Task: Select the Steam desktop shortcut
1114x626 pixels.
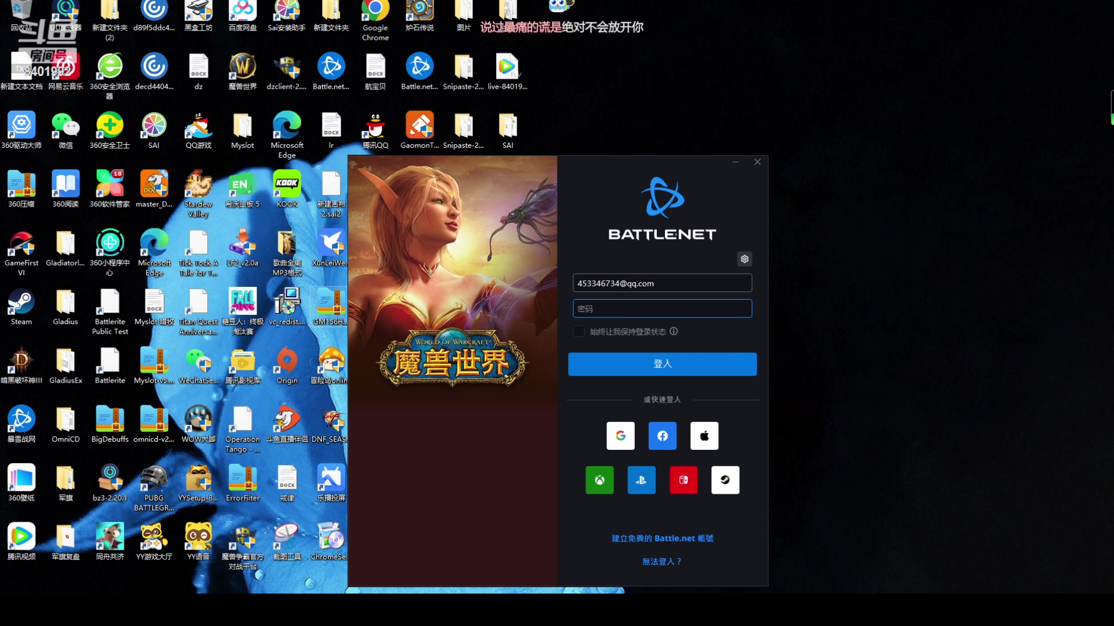Action: tap(21, 307)
